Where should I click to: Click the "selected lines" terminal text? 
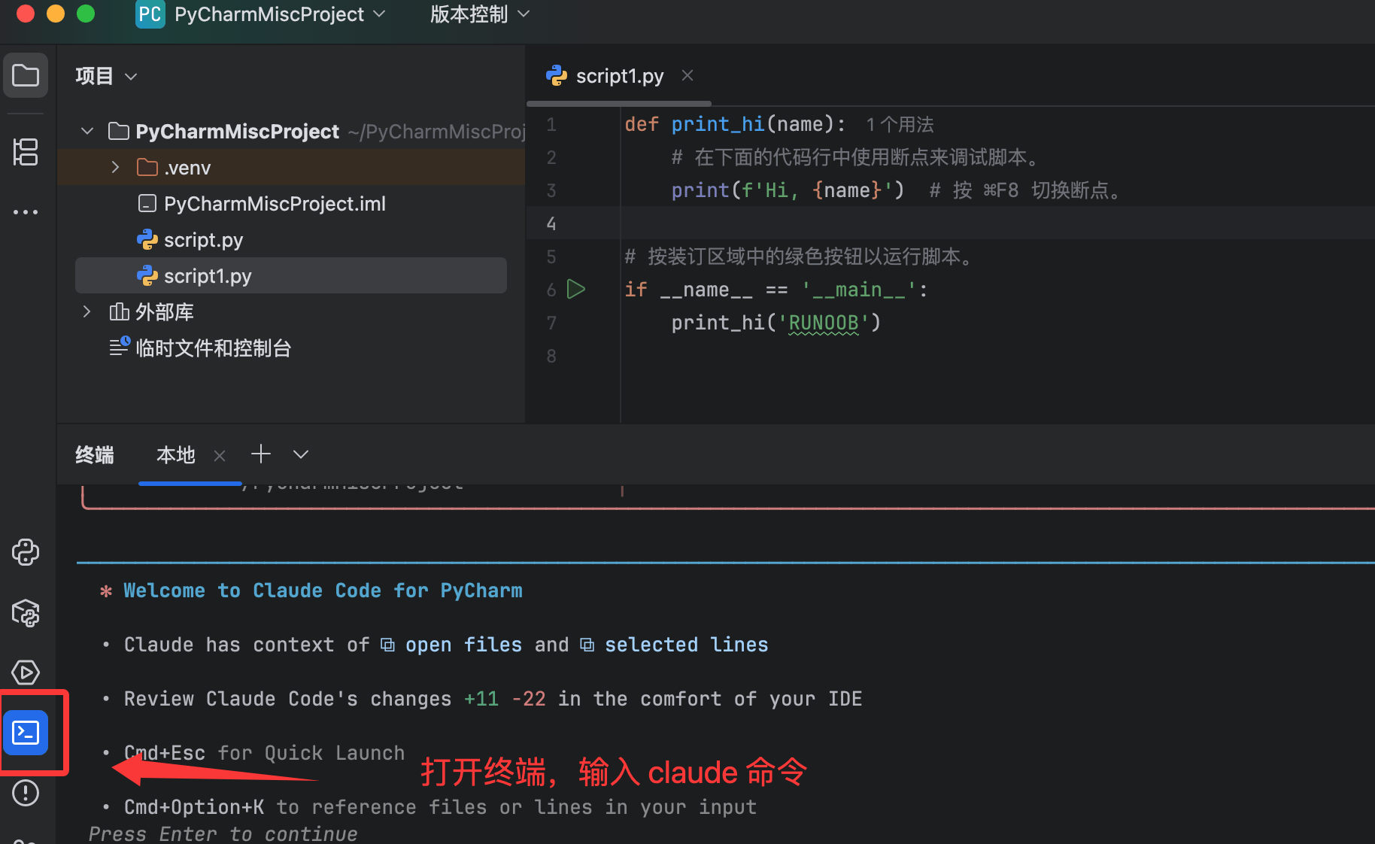coord(686,645)
